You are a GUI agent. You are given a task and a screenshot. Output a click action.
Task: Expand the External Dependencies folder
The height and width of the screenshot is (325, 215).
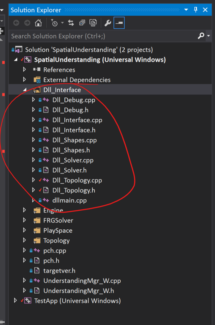click(x=24, y=80)
